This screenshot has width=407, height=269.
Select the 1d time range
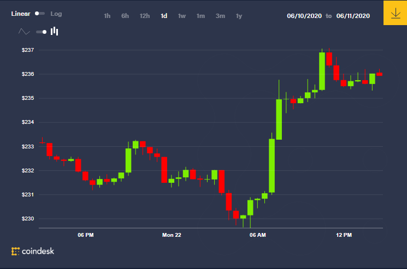[x=164, y=16]
